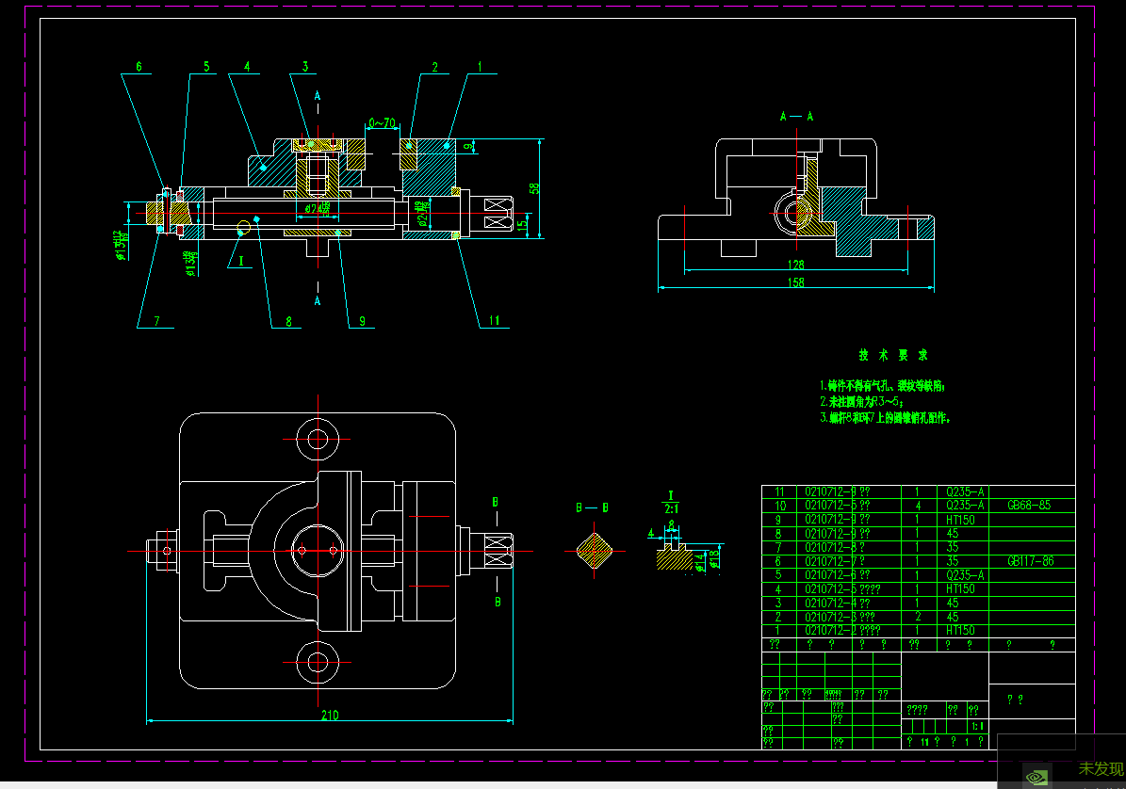Image resolution: width=1126 pixels, height=789 pixels.
Task: Click the 2:1 scale label of detail I
Action: point(671,508)
